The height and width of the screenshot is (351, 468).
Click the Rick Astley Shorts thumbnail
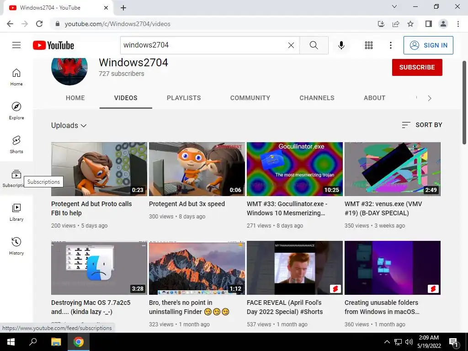(x=295, y=268)
